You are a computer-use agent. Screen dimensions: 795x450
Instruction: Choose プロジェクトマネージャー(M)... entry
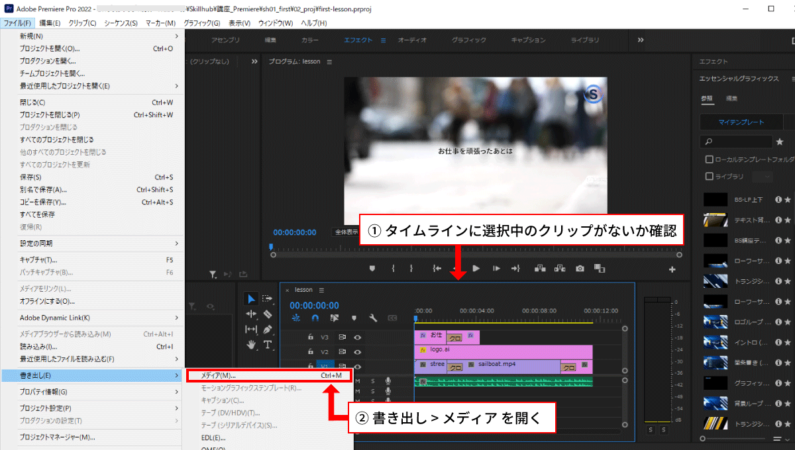(92, 437)
